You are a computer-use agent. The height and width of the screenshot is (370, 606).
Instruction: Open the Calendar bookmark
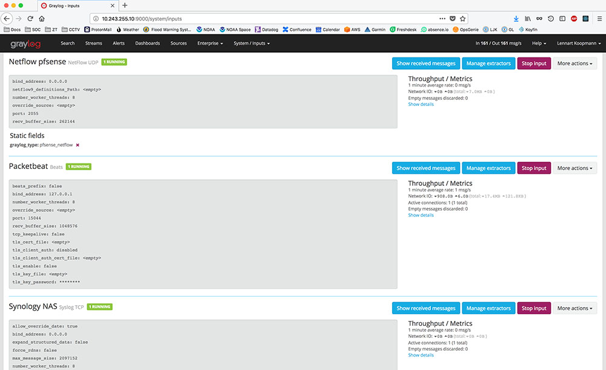[327, 29]
